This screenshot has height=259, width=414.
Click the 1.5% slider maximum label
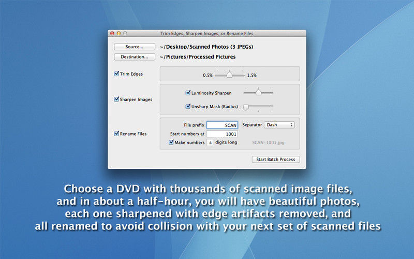point(252,75)
